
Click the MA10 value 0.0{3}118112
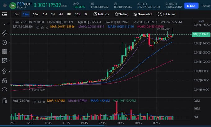tap(91, 27)
